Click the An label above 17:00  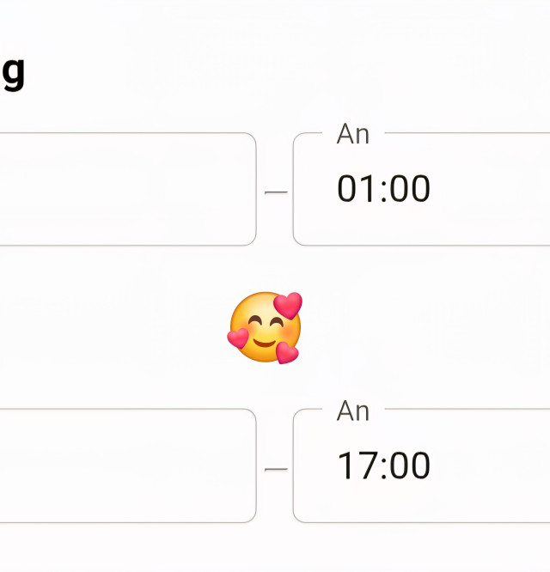pos(353,411)
